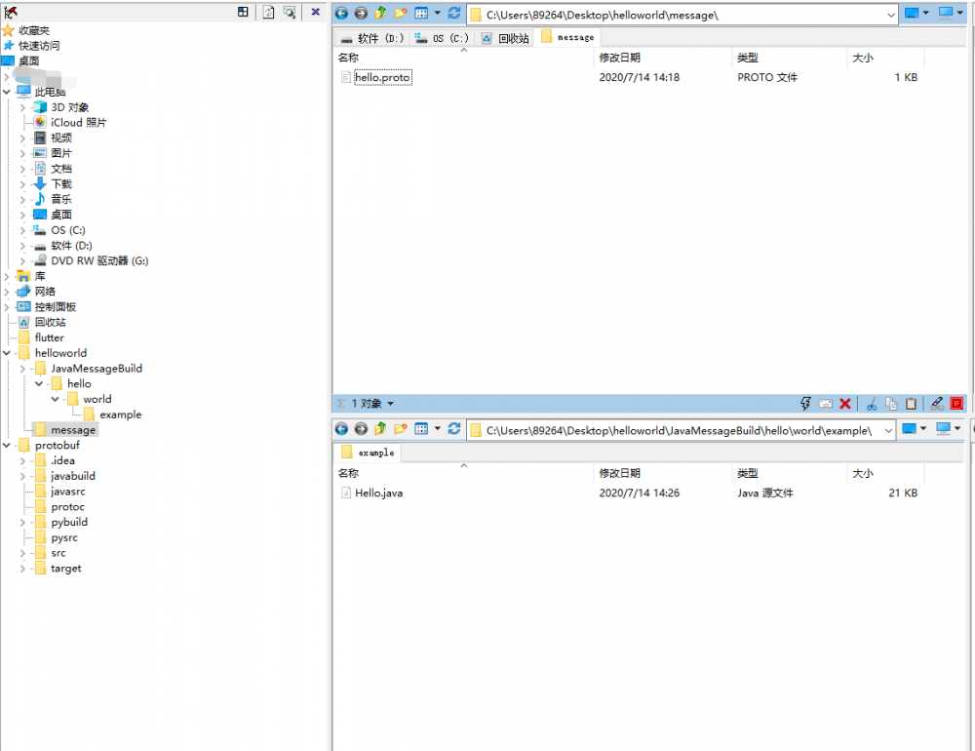This screenshot has width=975, height=751.
Task: Select the hello.proto file
Action: point(382,77)
